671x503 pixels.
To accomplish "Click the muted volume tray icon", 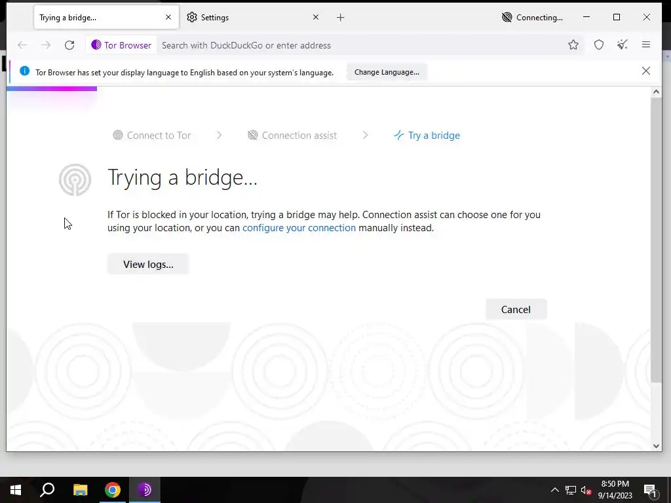I will [586, 490].
